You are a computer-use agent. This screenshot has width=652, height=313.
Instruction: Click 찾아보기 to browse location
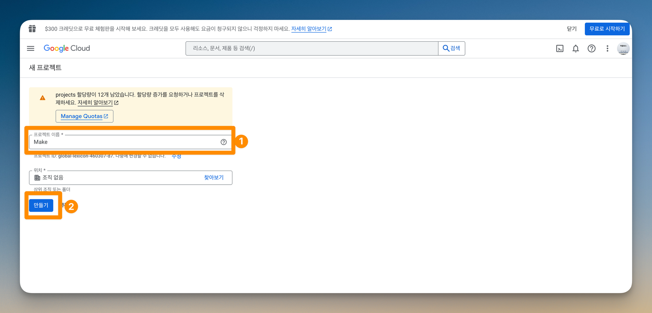tap(214, 177)
